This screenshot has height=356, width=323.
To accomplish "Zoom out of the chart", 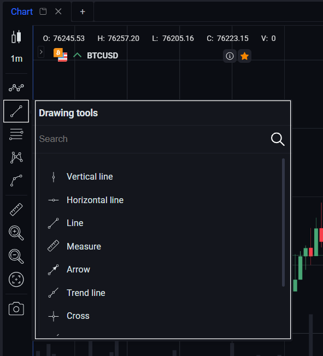I will point(16,256).
